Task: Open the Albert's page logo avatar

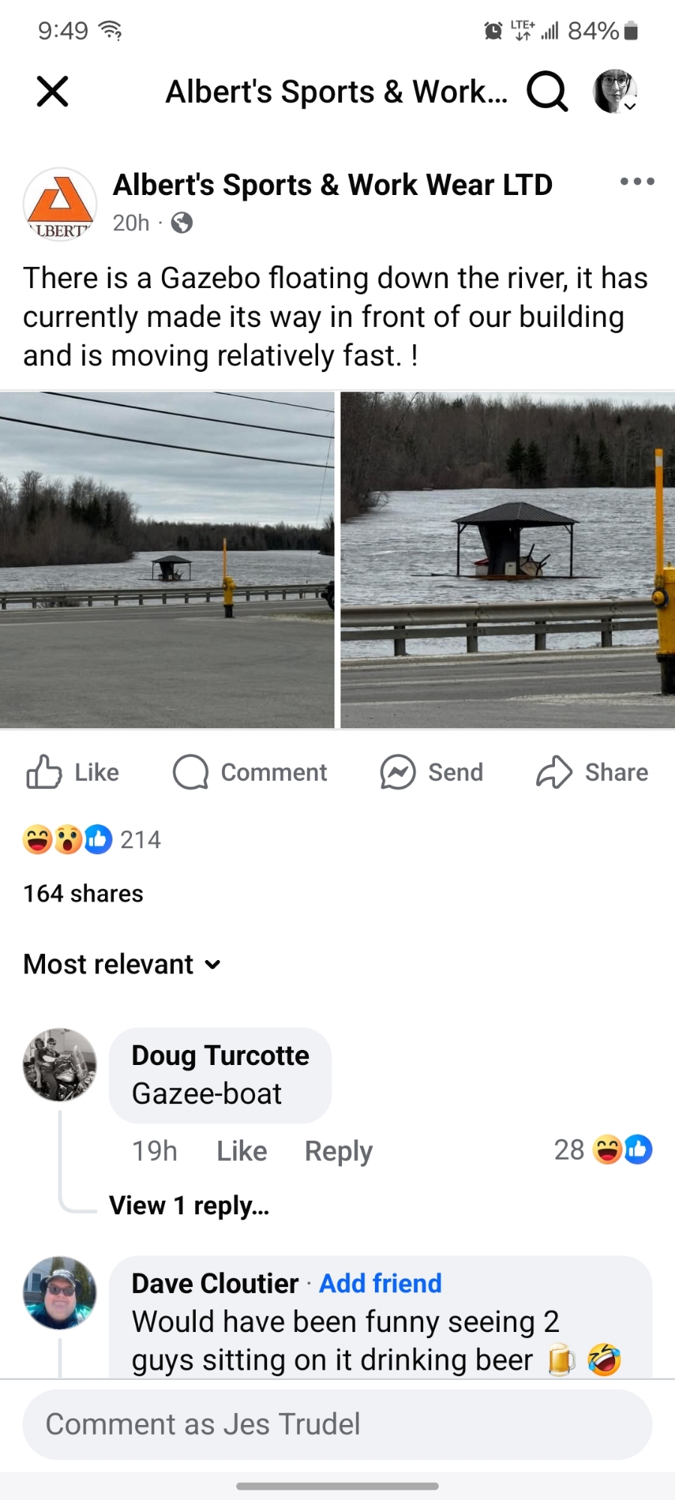Action: 60,204
